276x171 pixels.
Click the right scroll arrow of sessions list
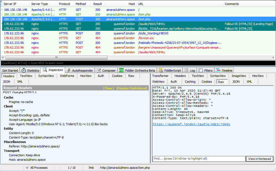pyautogui.click(x=273, y=57)
